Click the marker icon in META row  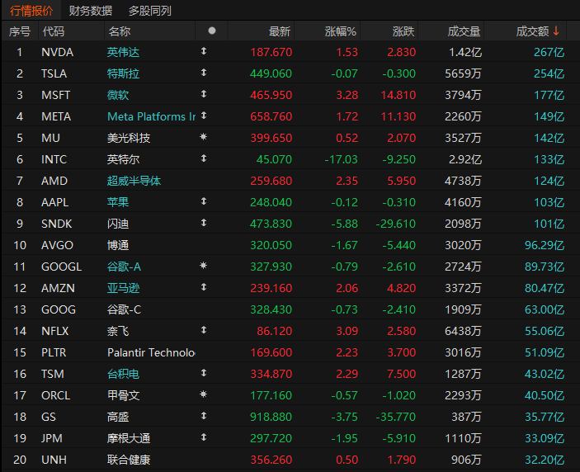(204, 116)
